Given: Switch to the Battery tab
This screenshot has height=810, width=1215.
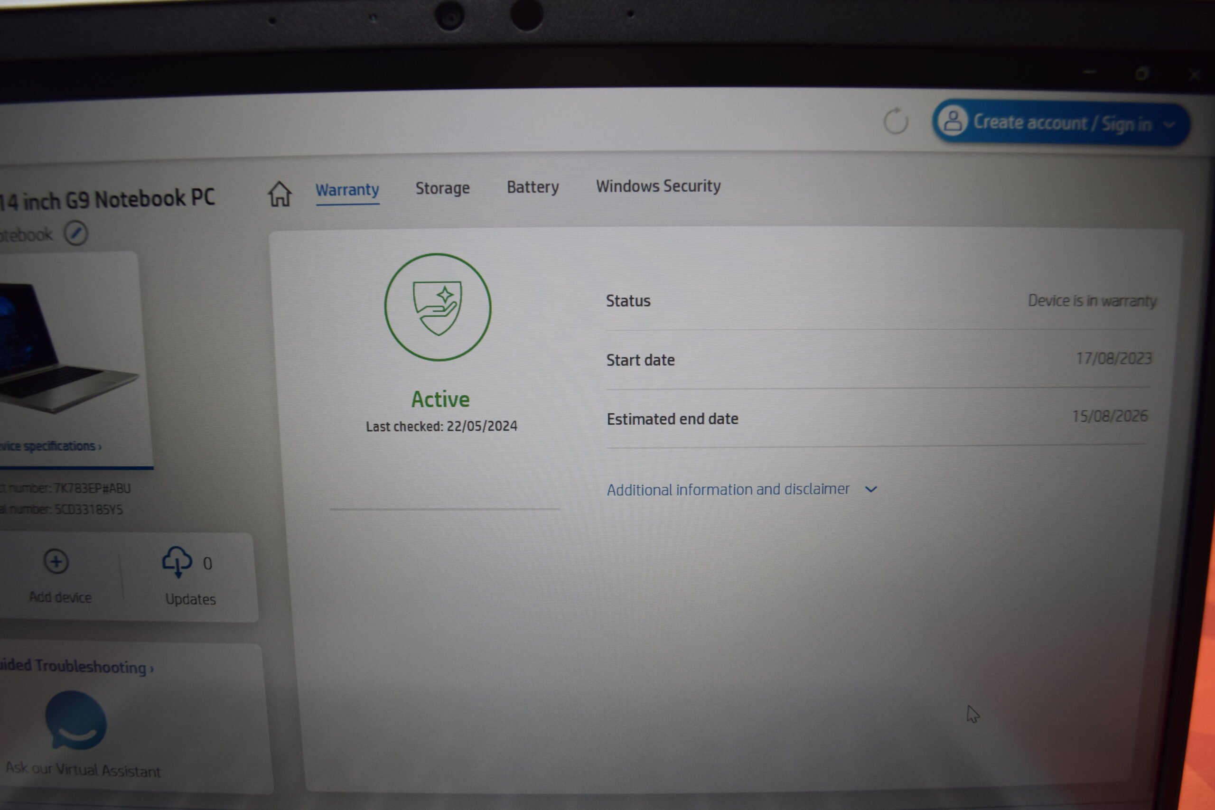Looking at the screenshot, I should pyautogui.click(x=533, y=187).
